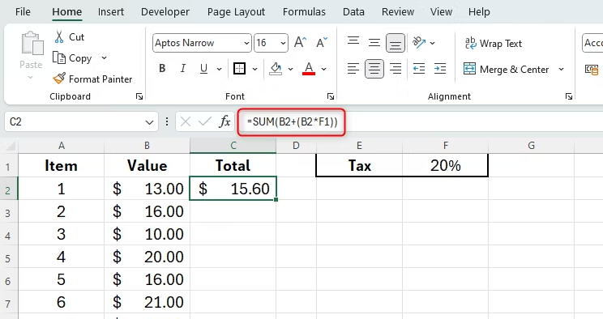Switch to the Developer tab

(x=165, y=12)
